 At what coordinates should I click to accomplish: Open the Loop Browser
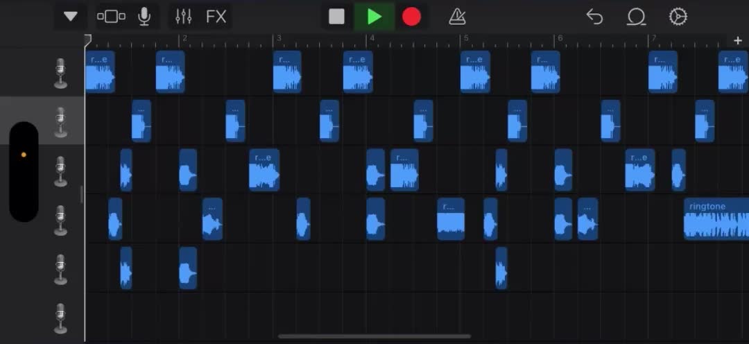pyautogui.click(x=636, y=17)
